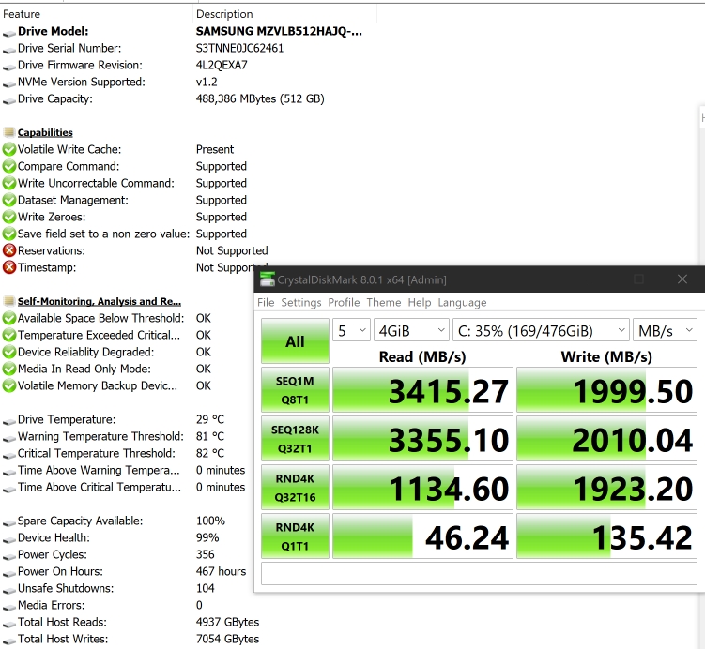Click check icon for Volatile Memory Backup Device
The width and height of the screenshot is (705, 649).
point(9,385)
